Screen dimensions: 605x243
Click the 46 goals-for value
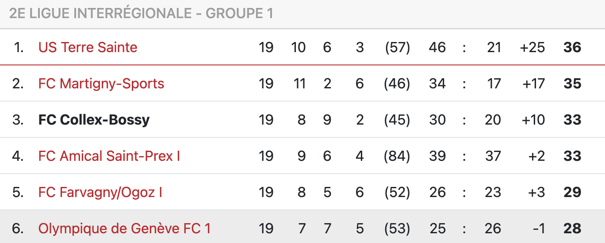click(x=437, y=47)
